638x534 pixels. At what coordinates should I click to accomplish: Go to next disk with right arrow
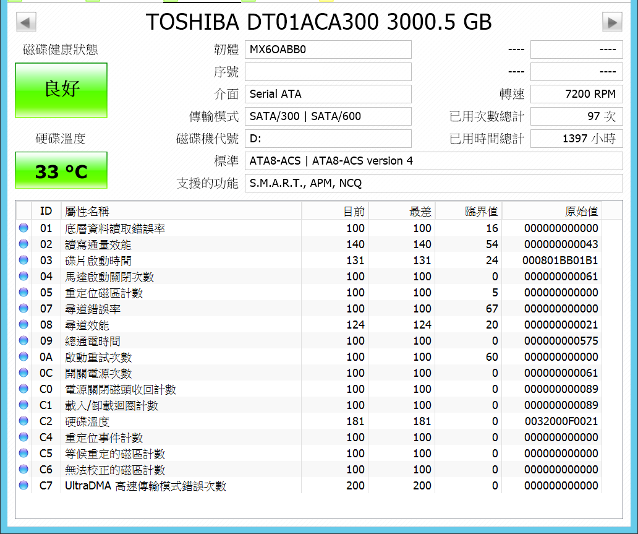click(x=612, y=22)
